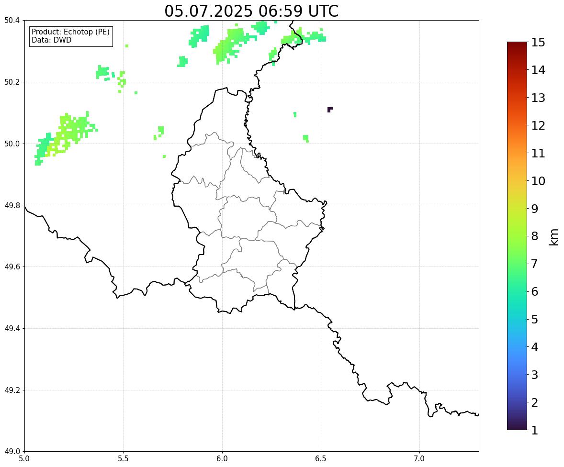Click the title '05.07.2025 06:59 UTC'
564x467 pixels.
pyautogui.click(x=251, y=11)
